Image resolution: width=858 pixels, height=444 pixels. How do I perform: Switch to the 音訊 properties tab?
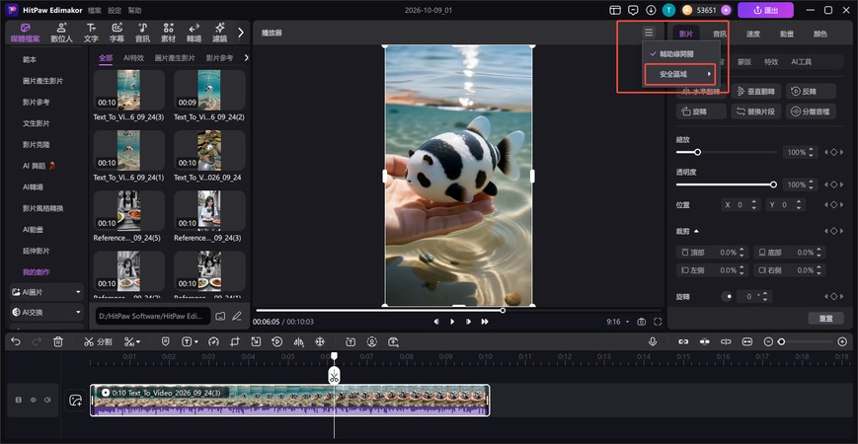(x=720, y=34)
